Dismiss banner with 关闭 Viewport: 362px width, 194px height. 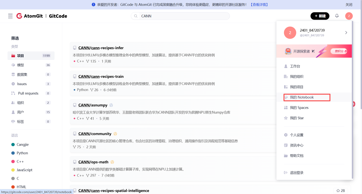coord(349,5)
